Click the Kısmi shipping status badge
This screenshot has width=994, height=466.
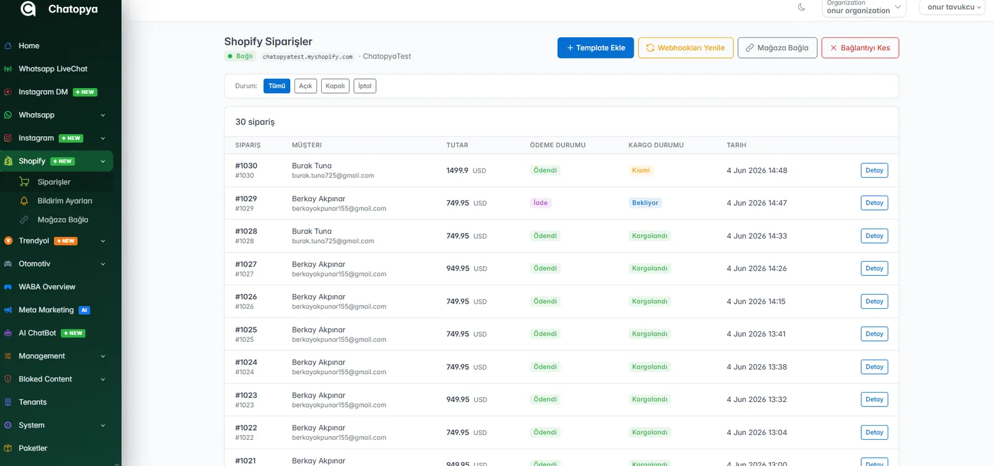coord(641,170)
